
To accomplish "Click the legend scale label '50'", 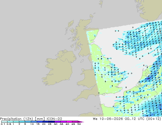I will point(79,124).
